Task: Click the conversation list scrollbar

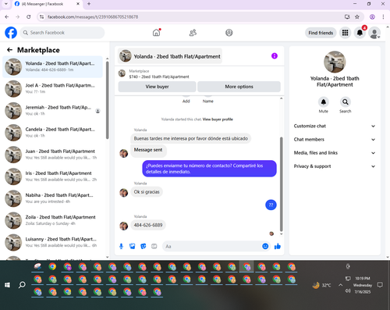Action: [x=108, y=100]
